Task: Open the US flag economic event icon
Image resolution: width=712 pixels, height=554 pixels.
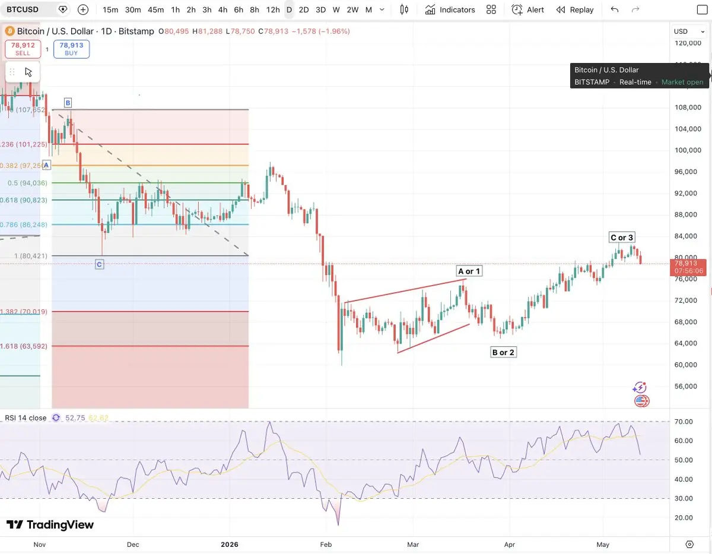Action: pos(641,401)
